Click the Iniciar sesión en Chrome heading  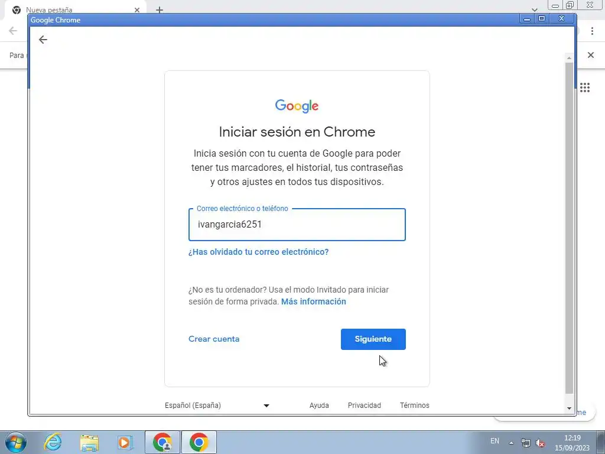297,132
